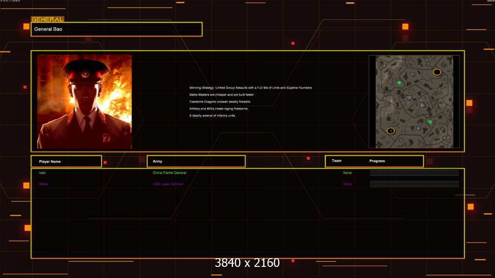Click USA Laser General player's progress bar
495x278 pixels.
click(415, 184)
